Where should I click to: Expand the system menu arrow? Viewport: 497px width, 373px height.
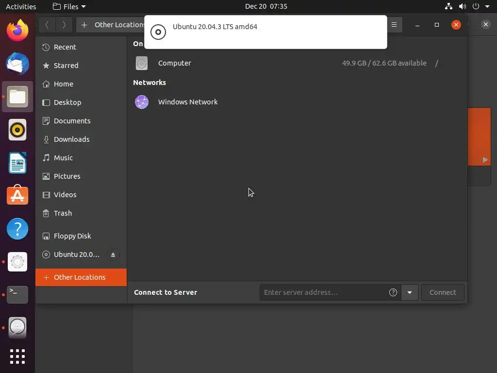pos(487,6)
